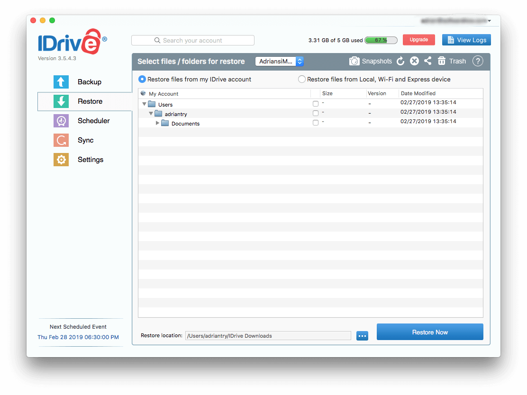Select the adriantry folder row
The image size is (527, 395).
click(310, 113)
